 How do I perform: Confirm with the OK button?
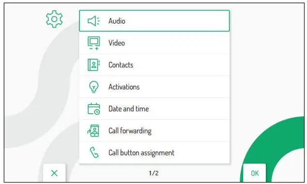click(255, 173)
